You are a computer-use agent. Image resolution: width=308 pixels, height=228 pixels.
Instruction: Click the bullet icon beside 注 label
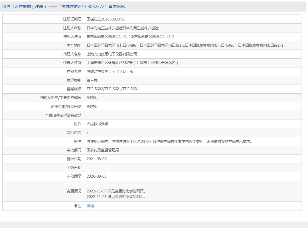click(x=76, y=206)
